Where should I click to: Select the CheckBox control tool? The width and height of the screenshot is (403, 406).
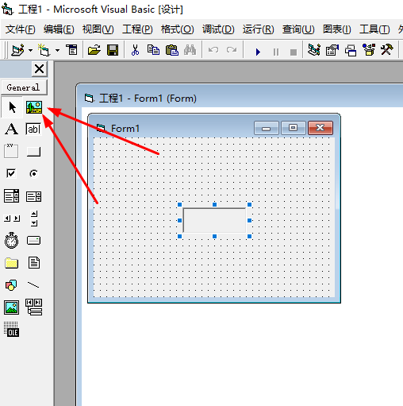click(x=11, y=173)
